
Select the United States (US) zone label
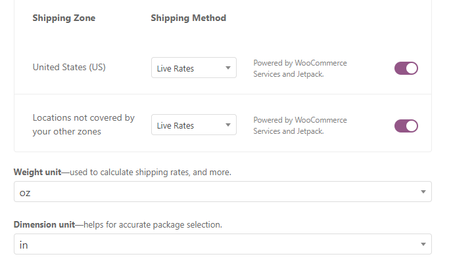tap(68, 68)
